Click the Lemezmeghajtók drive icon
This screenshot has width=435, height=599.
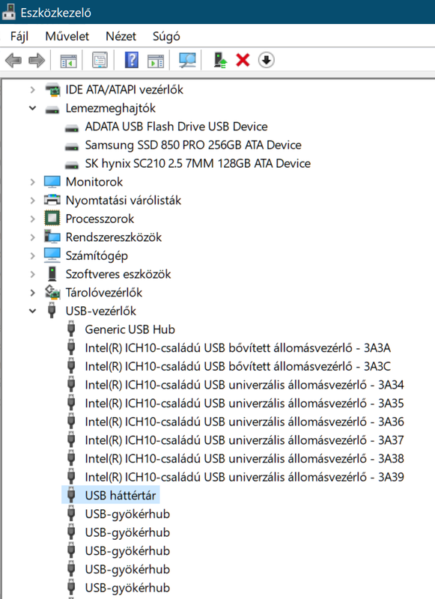[x=52, y=109]
